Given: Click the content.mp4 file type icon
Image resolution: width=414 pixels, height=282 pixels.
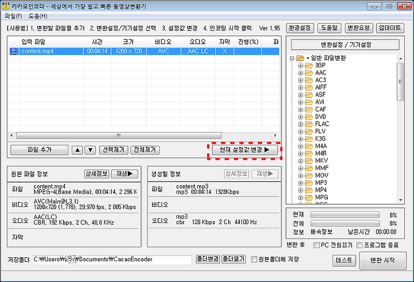Looking at the screenshot, I should pos(13,51).
